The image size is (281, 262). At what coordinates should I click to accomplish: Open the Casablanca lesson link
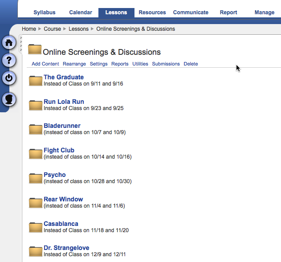click(61, 224)
